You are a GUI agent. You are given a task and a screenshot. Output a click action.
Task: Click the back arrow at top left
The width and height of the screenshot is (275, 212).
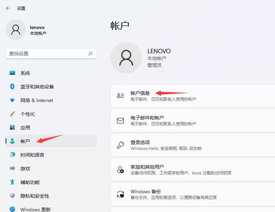pyautogui.click(x=8, y=8)
